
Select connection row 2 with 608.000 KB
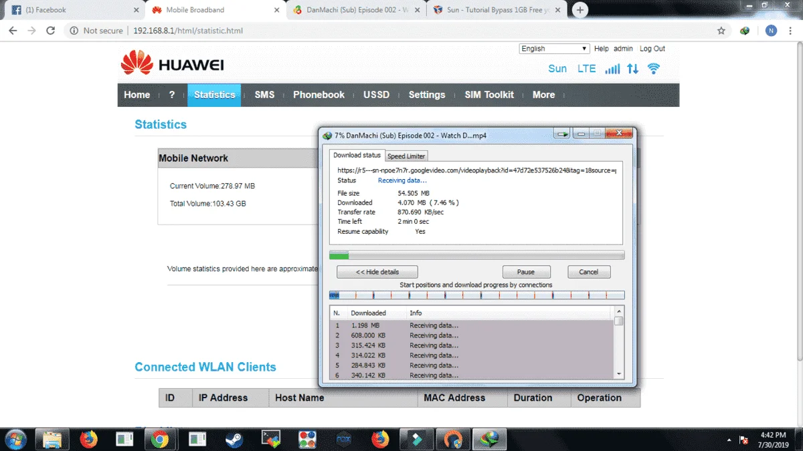coord(472,335)
